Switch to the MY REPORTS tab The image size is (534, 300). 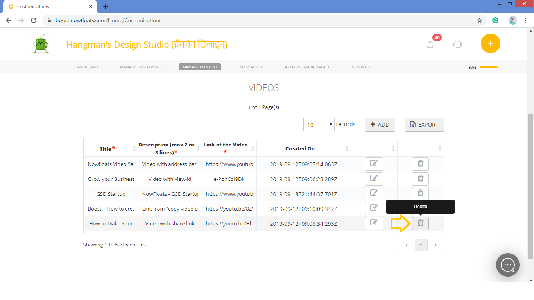pyautogui.click(x=251, y=67)
